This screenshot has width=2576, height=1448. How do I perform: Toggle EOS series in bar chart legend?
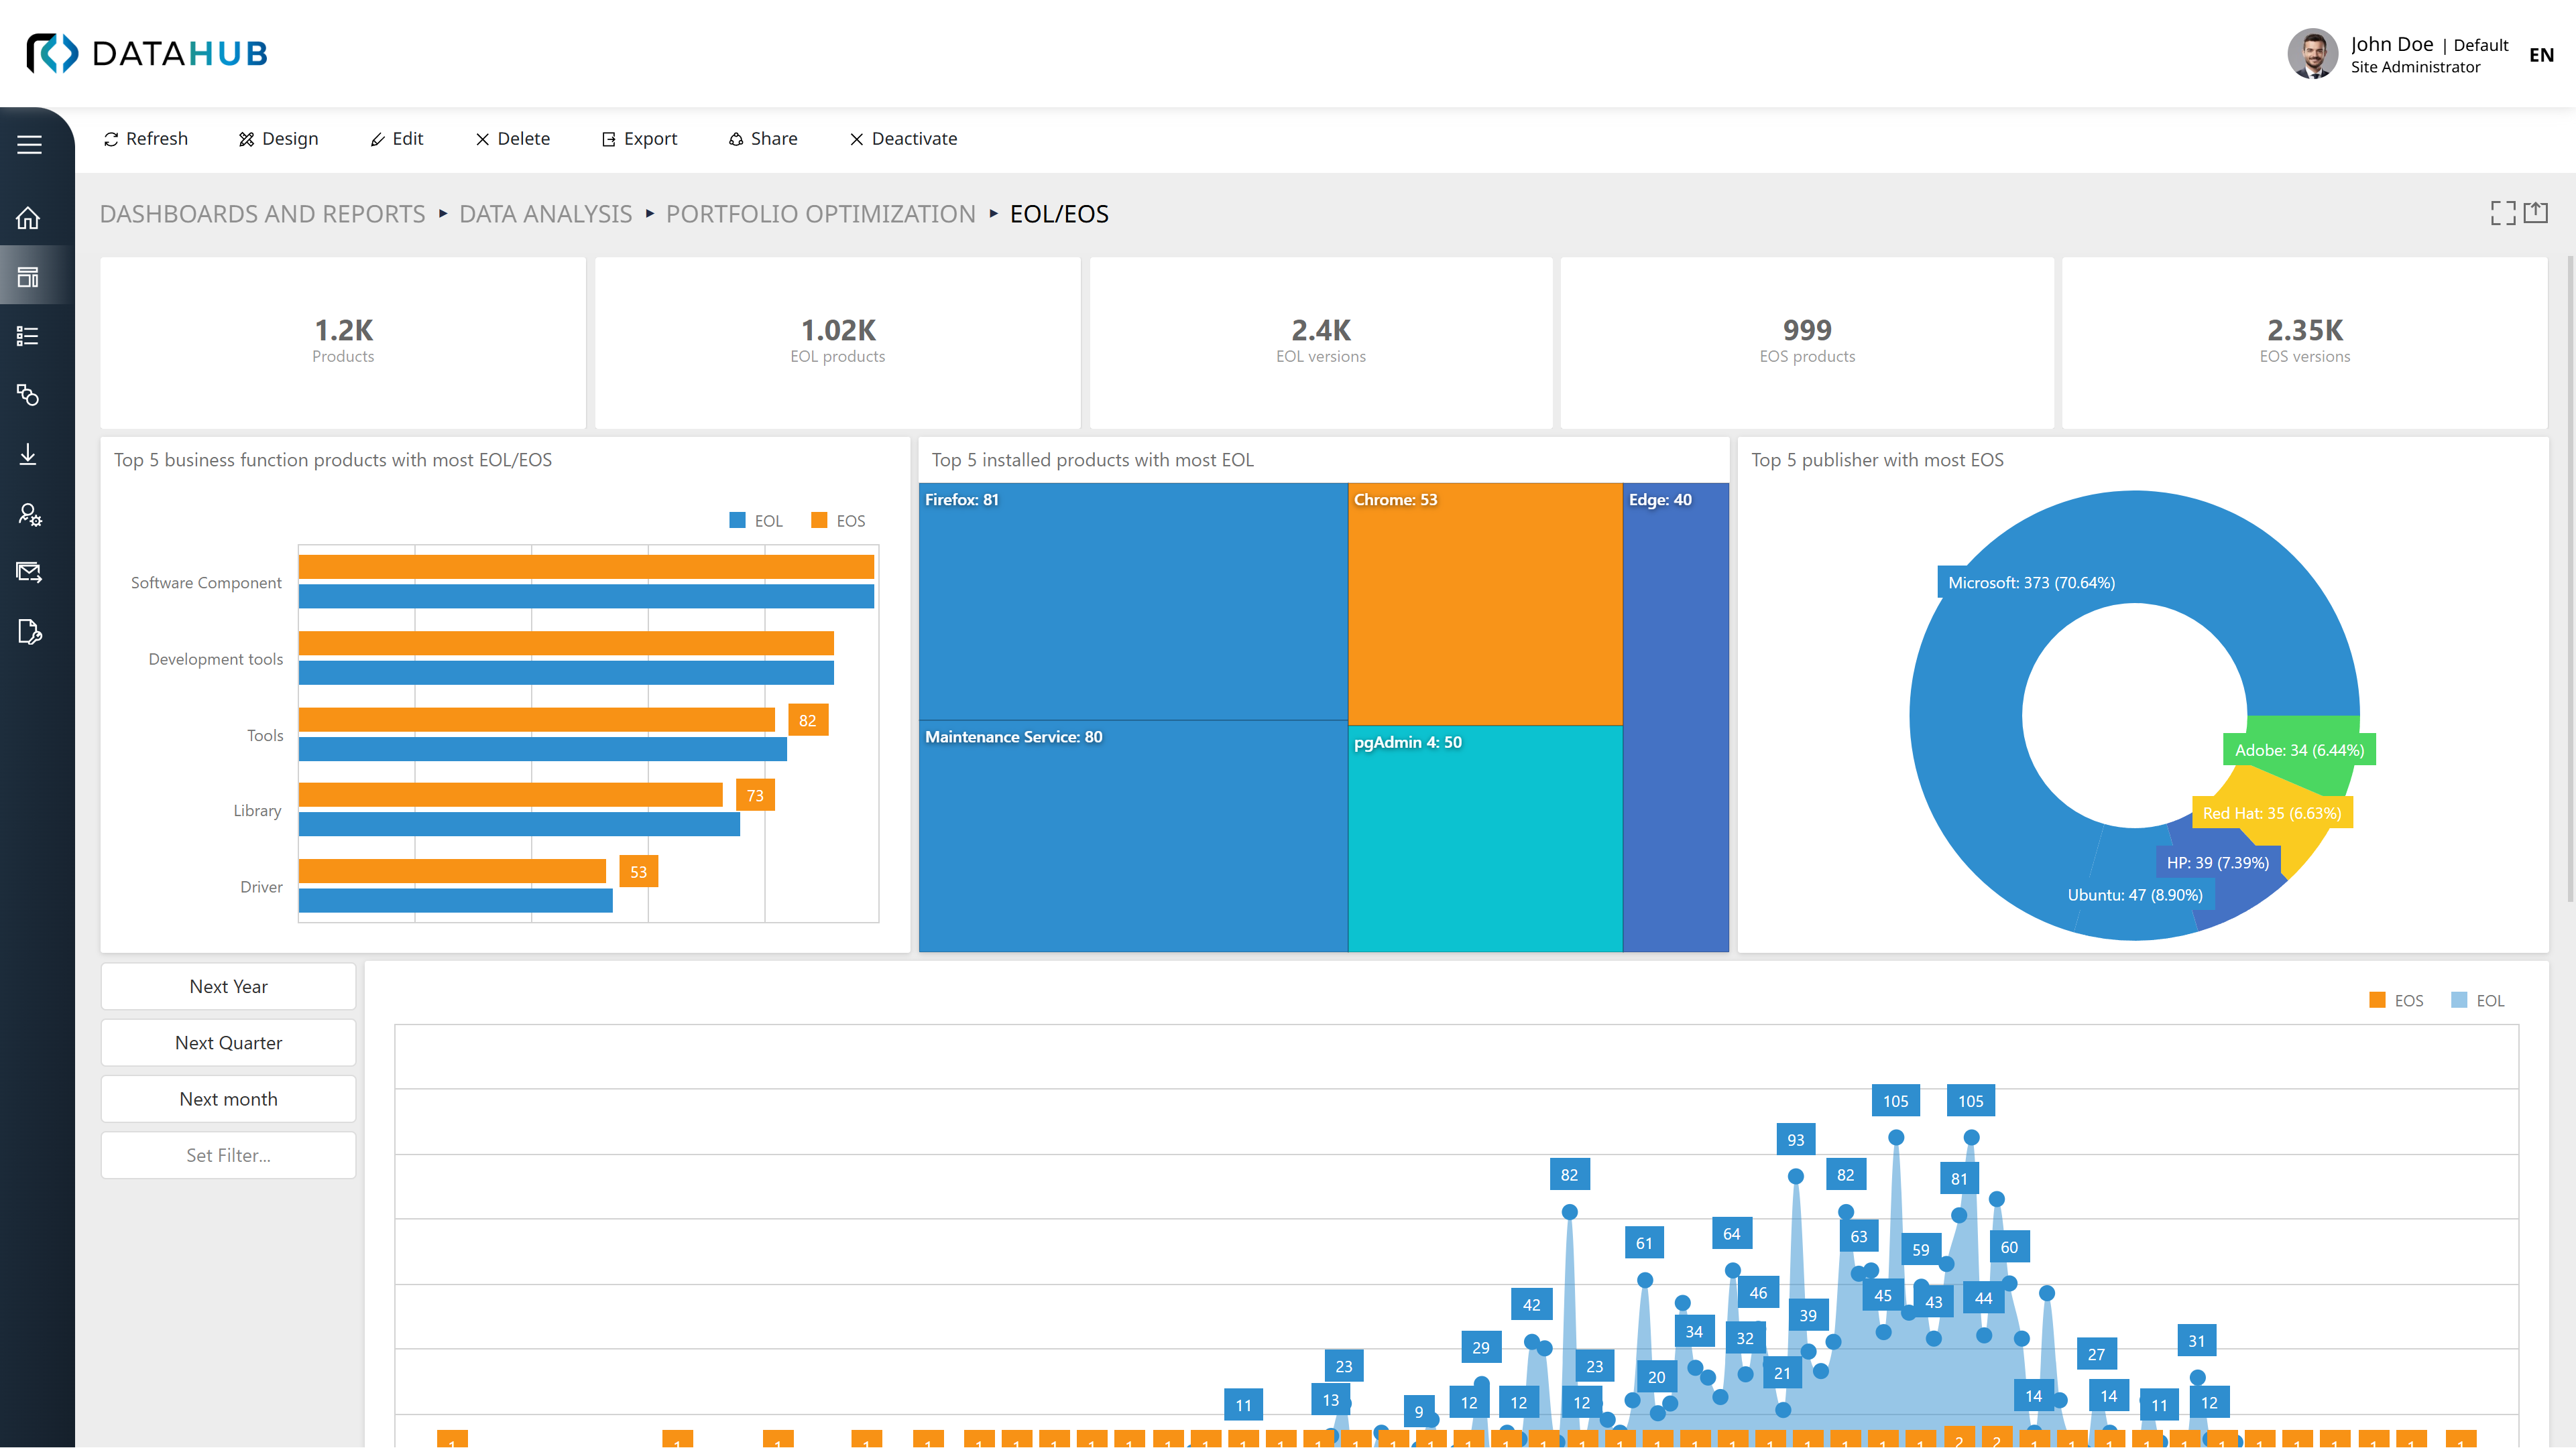point(839,521)
